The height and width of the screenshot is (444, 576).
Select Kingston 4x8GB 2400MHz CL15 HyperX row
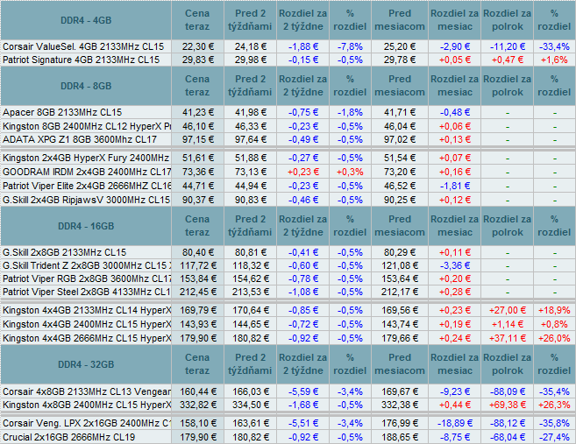click(288, 405)
